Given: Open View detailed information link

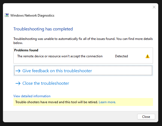Looking at the screenshot, I should click(32, 96).
